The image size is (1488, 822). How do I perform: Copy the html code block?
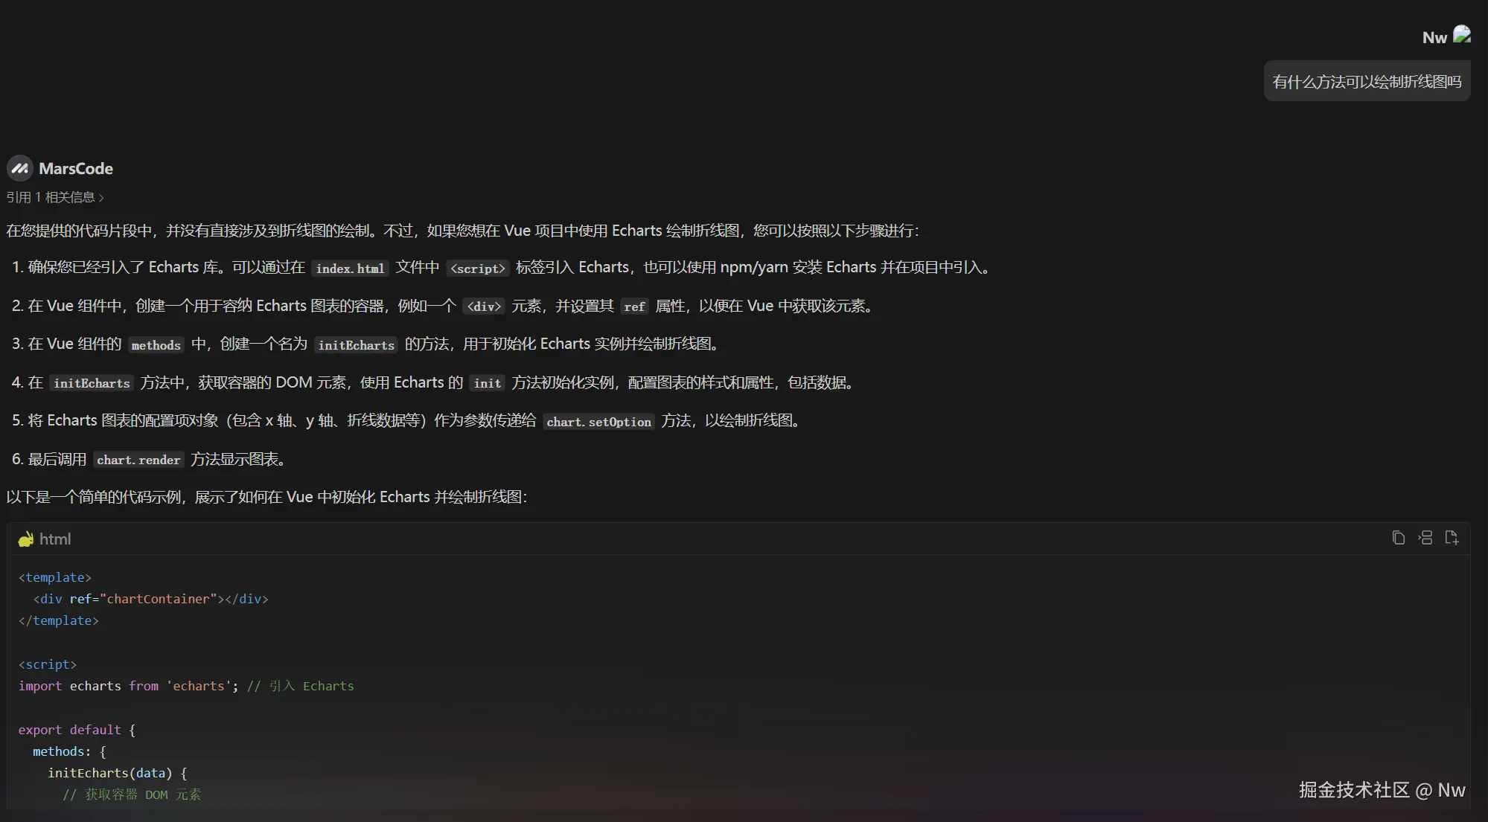pos(1399,538)
